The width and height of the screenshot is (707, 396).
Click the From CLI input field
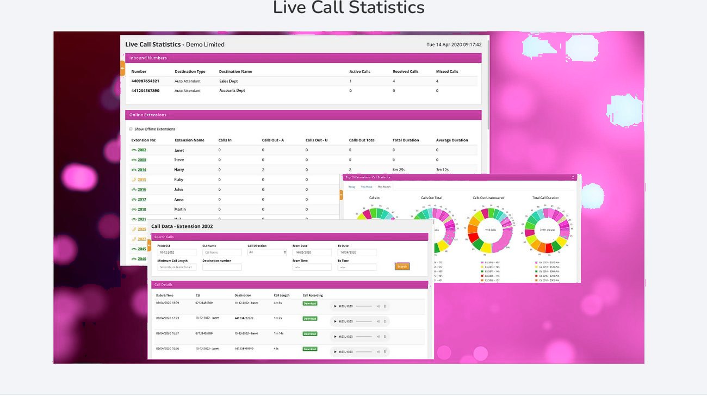[x=177, y=252]
